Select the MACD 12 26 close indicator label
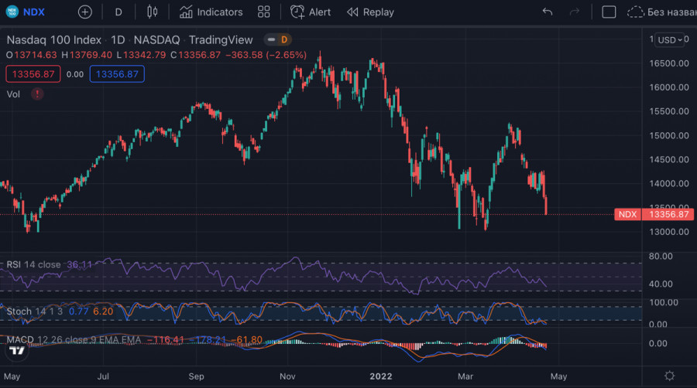The width and height of the screenshot is (697, 388). click(74, 339)
